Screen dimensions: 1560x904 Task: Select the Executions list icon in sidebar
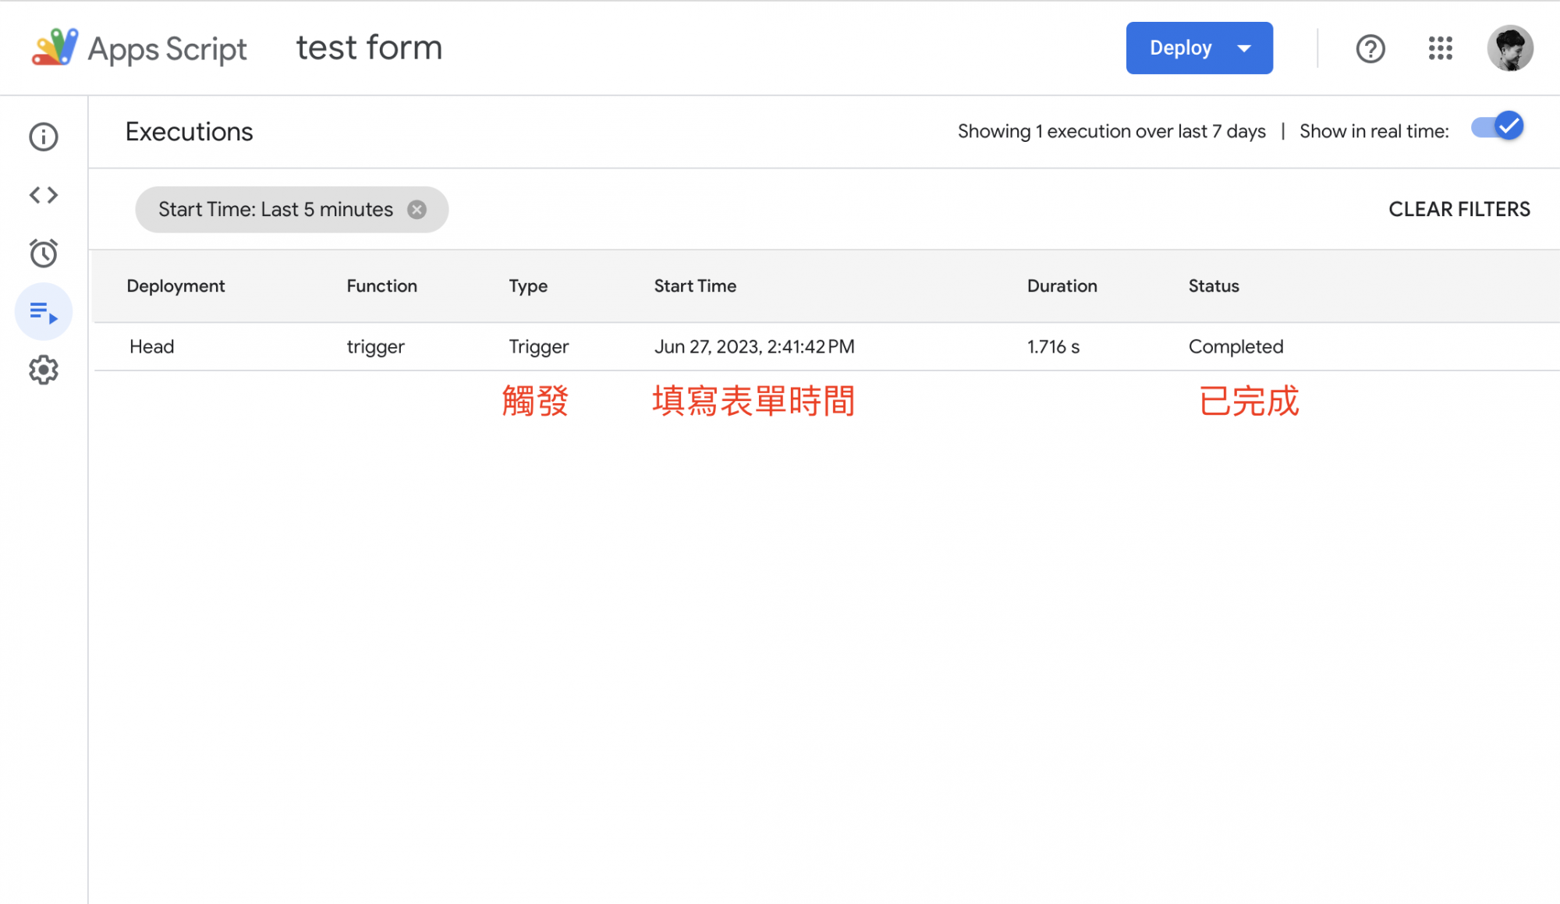(x=44, y=312)
